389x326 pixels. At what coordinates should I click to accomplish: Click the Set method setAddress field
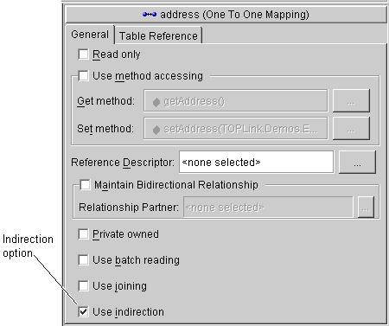(x=236, y=129)
